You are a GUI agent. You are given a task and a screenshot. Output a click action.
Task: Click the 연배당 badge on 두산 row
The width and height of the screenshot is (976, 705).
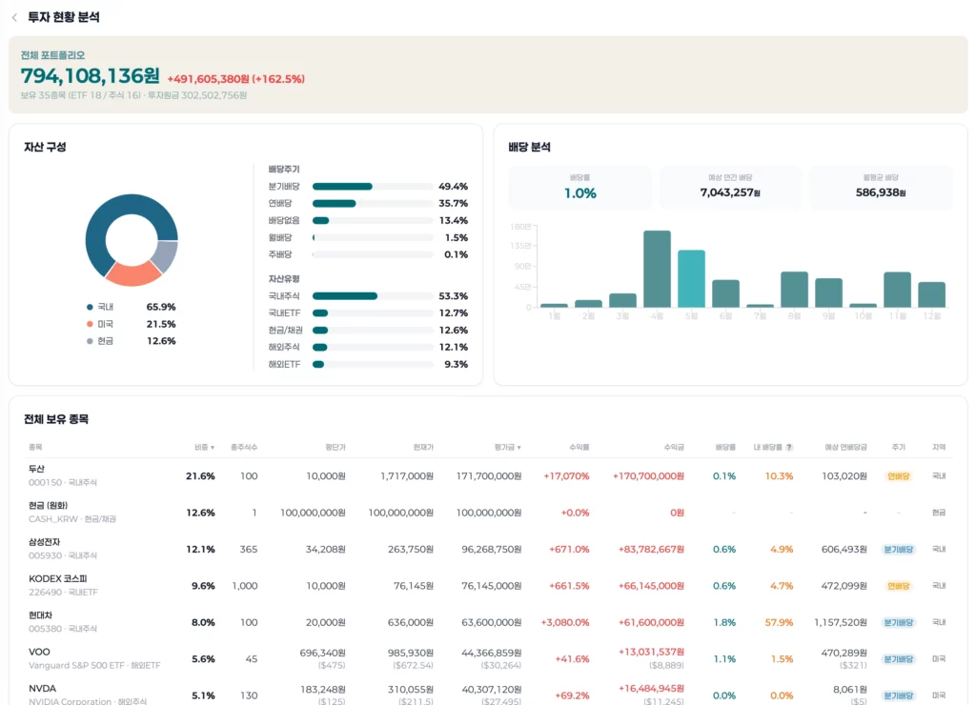[898, 476]
